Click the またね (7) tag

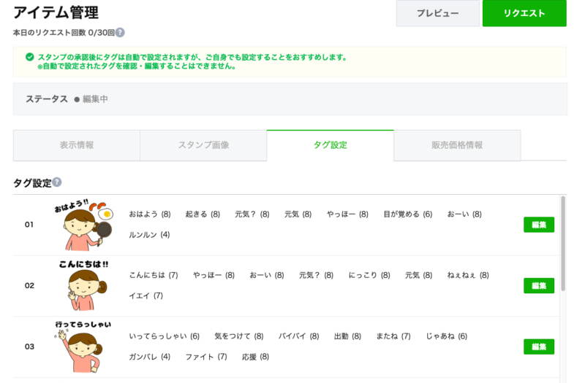tap(393, 336)
